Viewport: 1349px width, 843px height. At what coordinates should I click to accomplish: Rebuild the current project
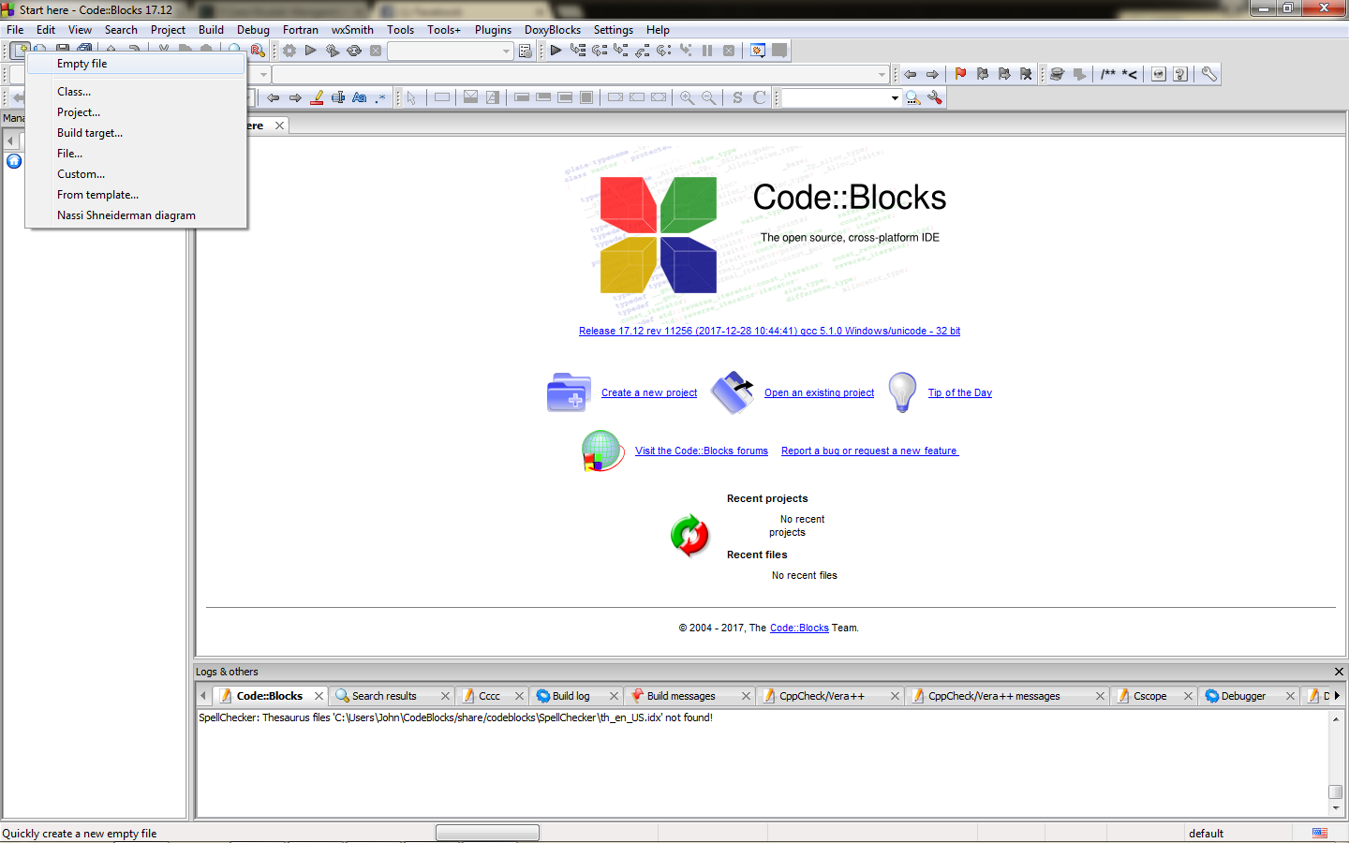(x=354, y=51)
